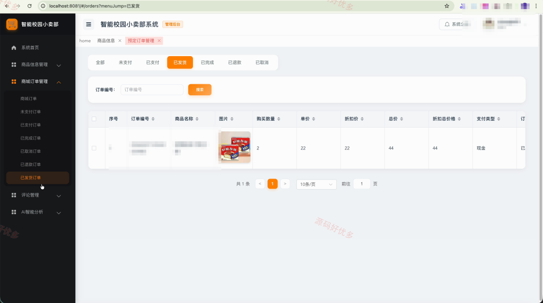The image size is (543, 303).
Task: Select the 已退款 filter tab
Action: [235, 63]
